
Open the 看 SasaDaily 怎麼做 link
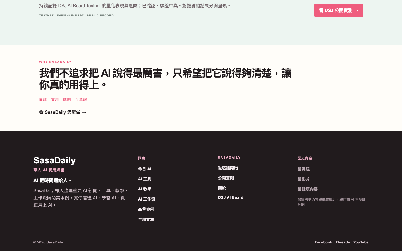63,112
